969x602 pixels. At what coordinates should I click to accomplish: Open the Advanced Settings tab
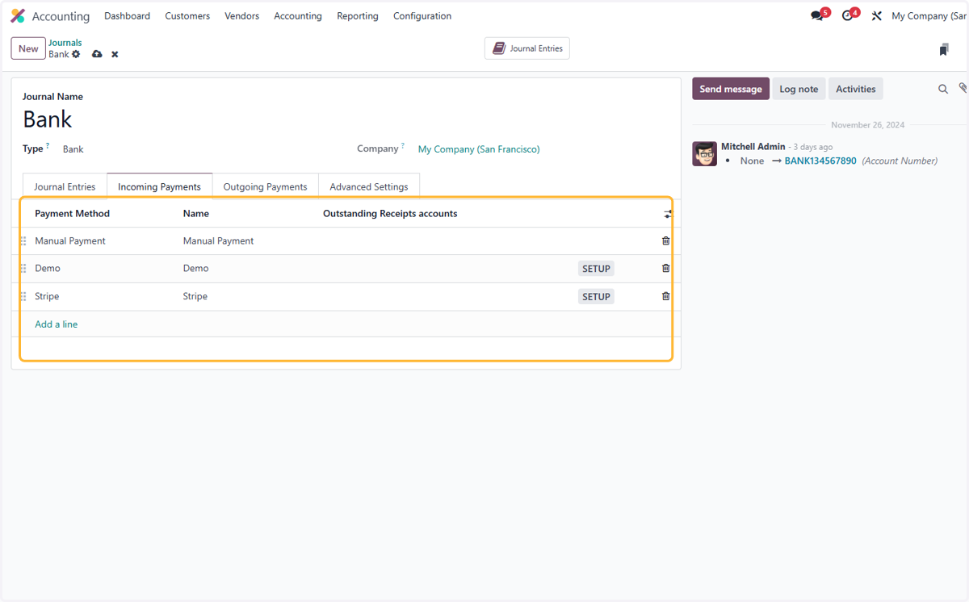click(x=368, y=186)
